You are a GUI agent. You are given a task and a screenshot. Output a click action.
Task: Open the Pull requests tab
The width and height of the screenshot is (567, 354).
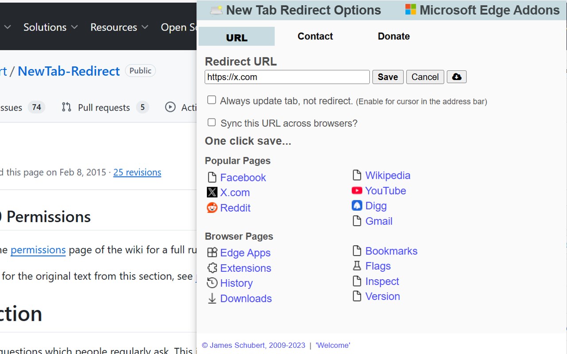pyautogui.click(x=105, y=107)
